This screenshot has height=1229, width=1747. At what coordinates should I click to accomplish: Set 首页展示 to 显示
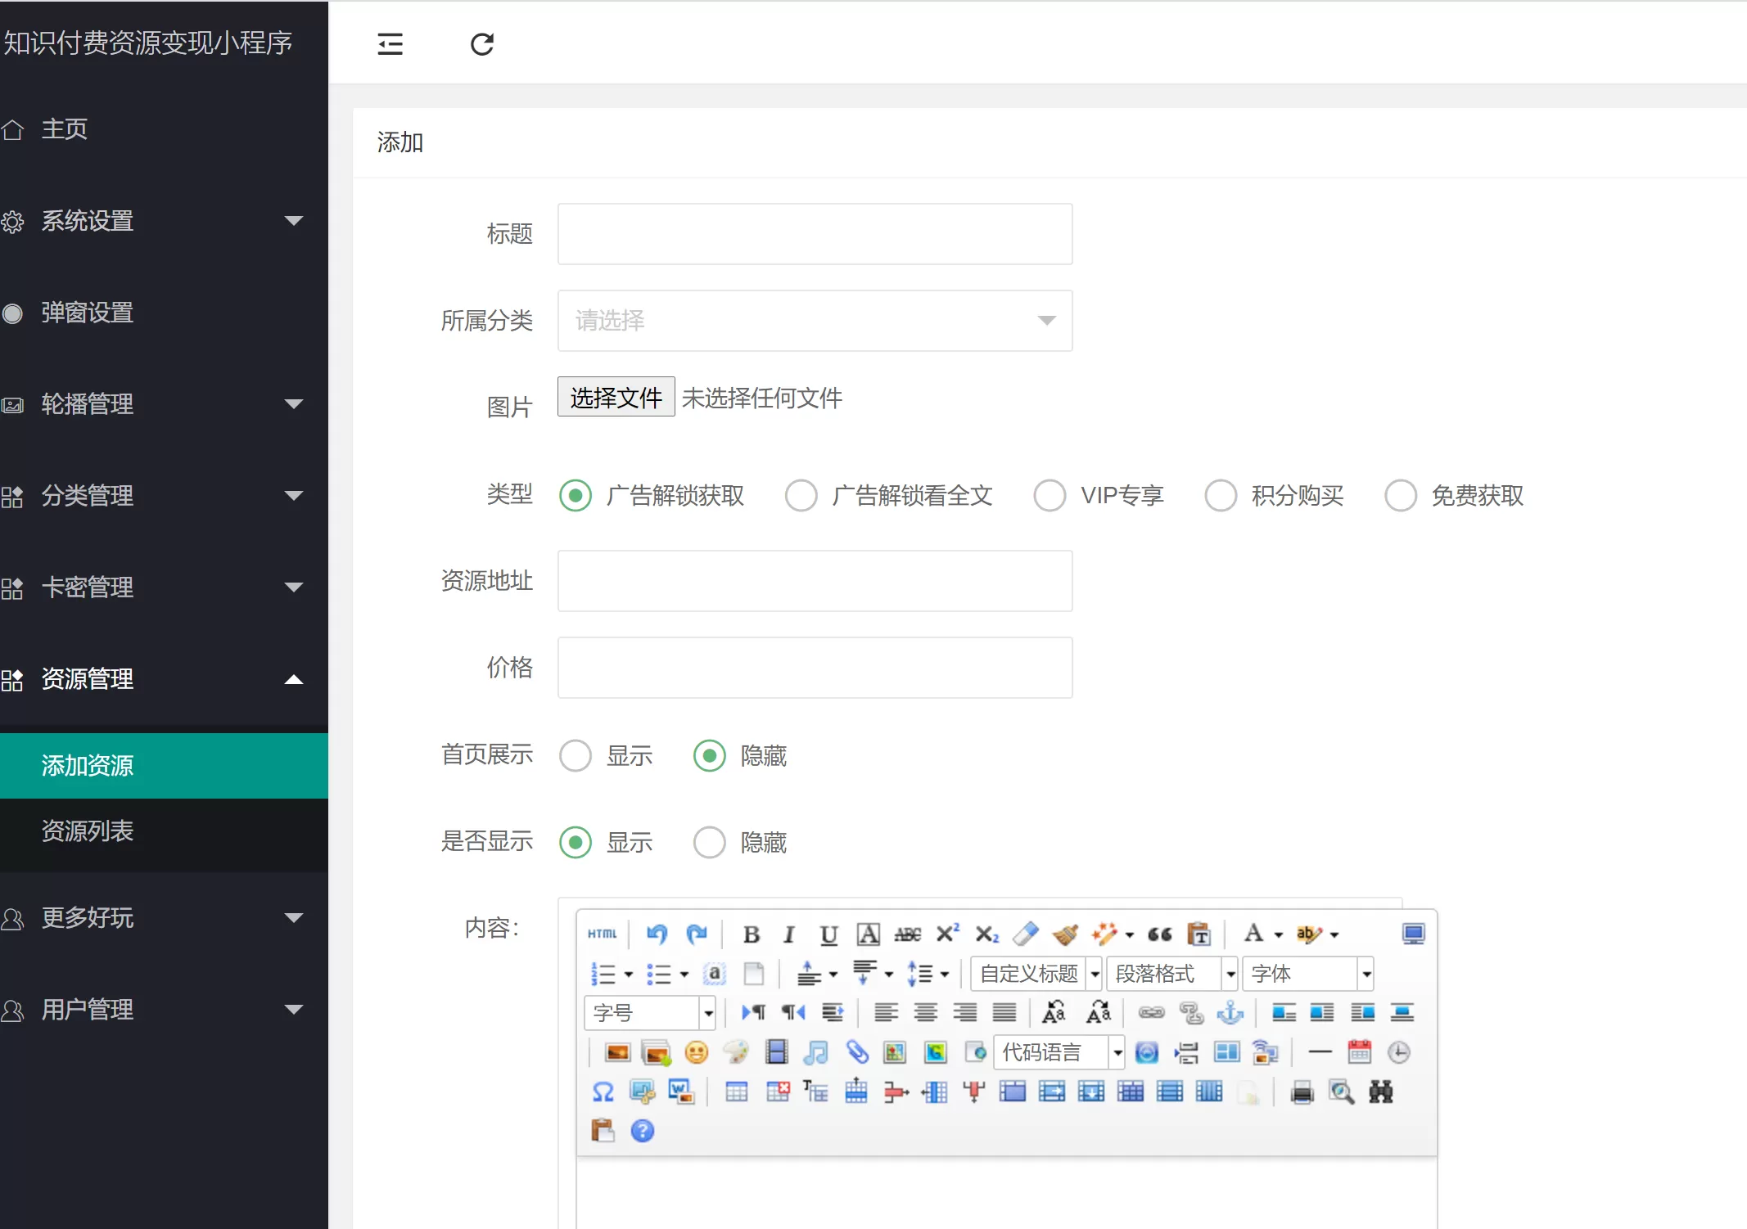pos(576,755)
